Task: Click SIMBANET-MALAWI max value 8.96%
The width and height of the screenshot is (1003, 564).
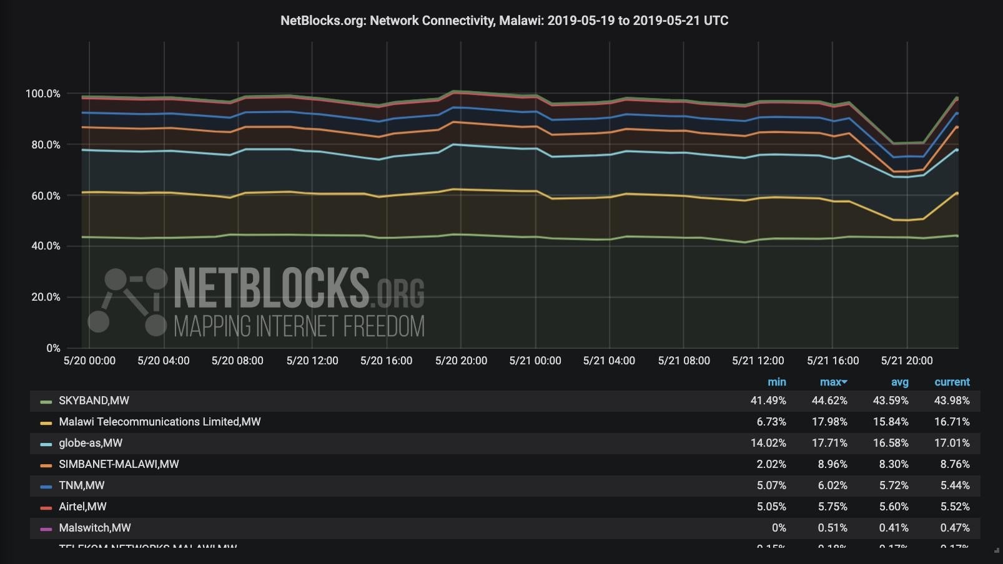Action: coord(833,464)
